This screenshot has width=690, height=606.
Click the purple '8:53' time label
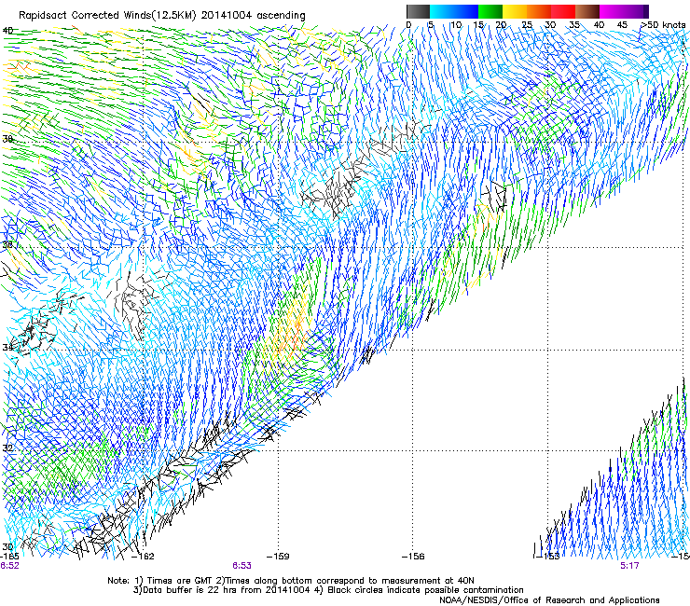pos(242,566)
